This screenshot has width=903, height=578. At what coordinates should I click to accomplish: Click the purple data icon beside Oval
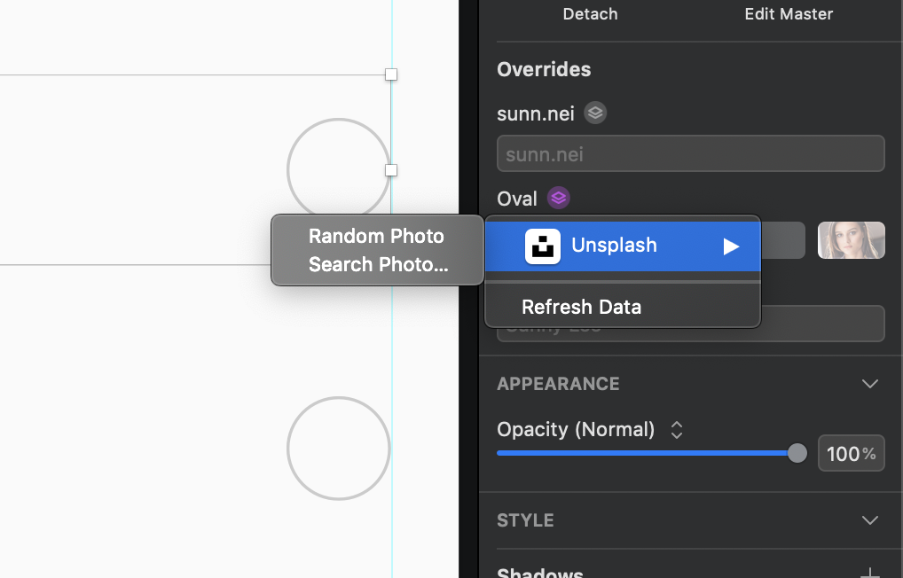pyautogui.click(x=558, y=198)
